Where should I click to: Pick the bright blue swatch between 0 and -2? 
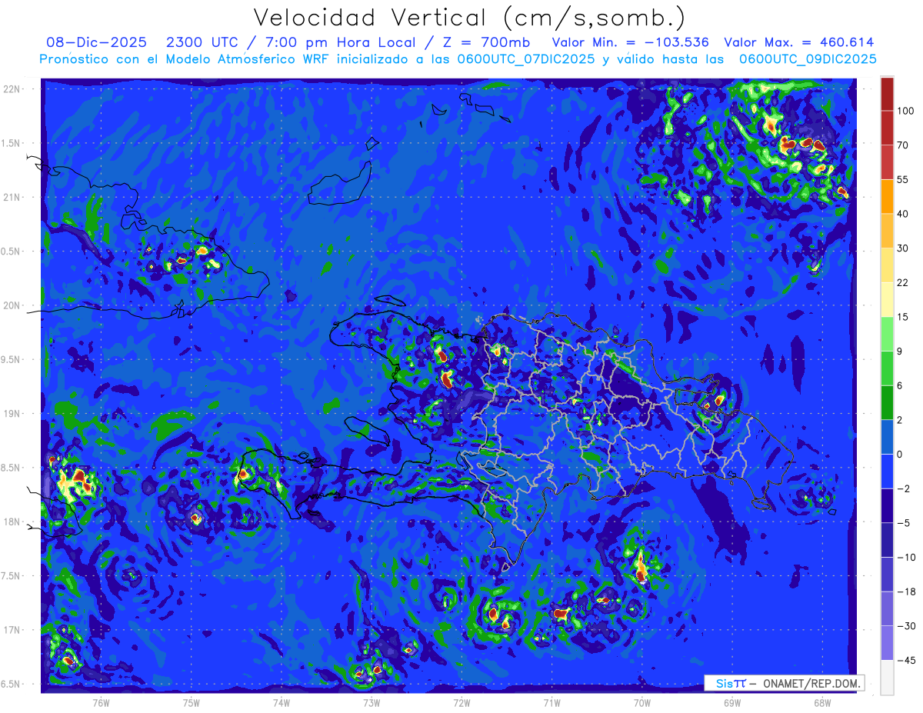pyautogui.click(x=887, y=471)
